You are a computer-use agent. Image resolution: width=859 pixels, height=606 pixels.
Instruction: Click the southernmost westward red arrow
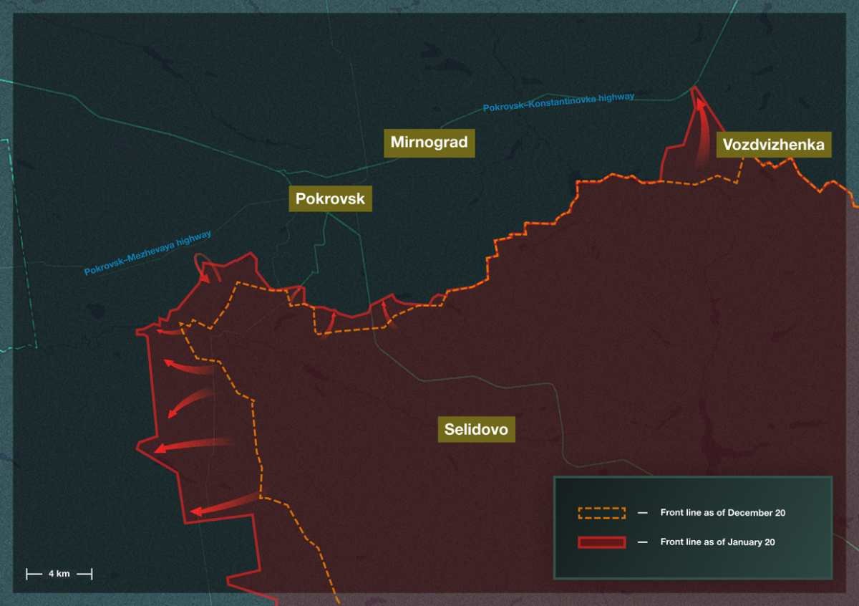pos(223,504)
